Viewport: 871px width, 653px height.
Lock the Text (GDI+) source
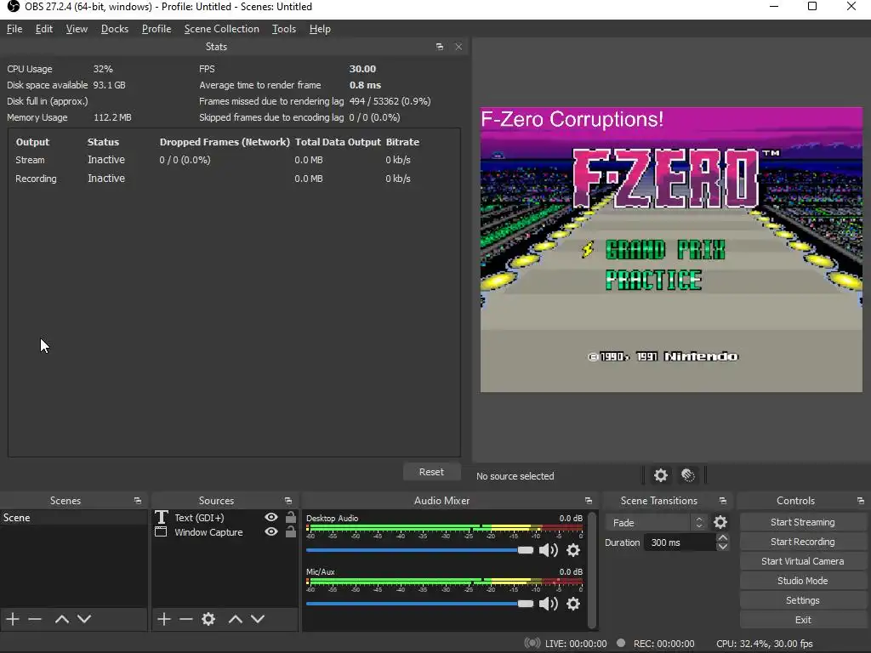[x=291, y=517]
